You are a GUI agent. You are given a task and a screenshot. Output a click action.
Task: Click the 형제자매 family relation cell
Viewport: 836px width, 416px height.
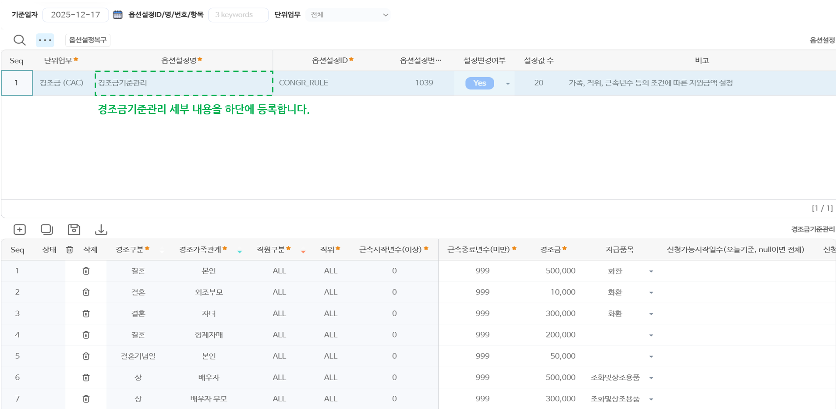pos(209,335)
